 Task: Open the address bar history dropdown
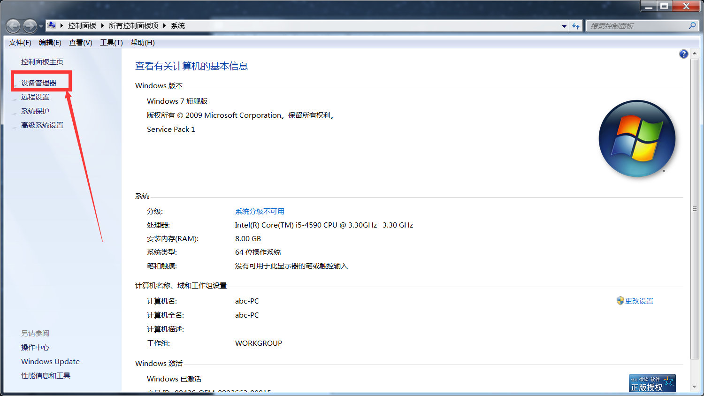coord(564,26)
